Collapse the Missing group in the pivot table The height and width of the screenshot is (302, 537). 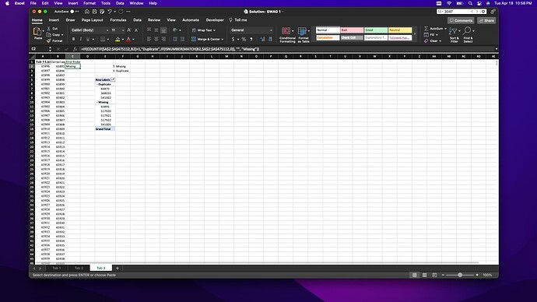(x=97, y=102)
